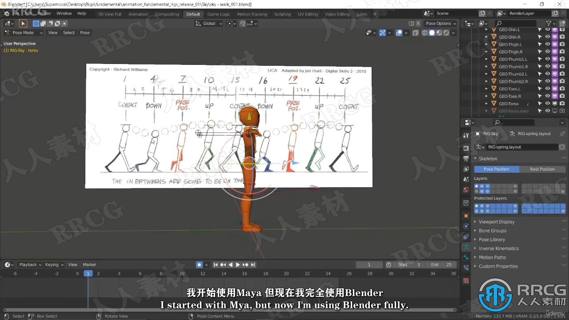
Task: Toggle auto keying record button
Action: 199,264
